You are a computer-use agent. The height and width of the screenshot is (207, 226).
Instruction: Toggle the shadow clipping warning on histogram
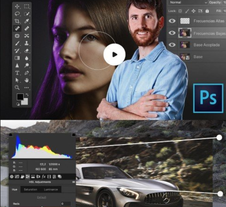[x=10, y=135]
